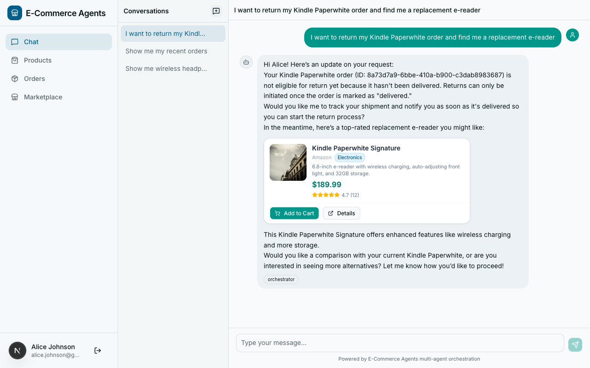The image size is (590, 368).
Task: Add the Kindle Paperwhite Signature to cart
Action: point(294,213)
